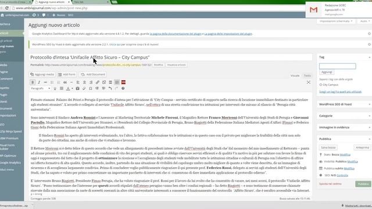
Task: Expand the Immagine in evidenza panel
Action: 369,128
